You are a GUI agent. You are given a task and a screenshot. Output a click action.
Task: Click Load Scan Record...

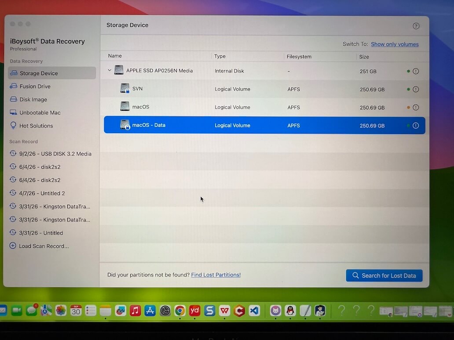(x=44, y=246)
